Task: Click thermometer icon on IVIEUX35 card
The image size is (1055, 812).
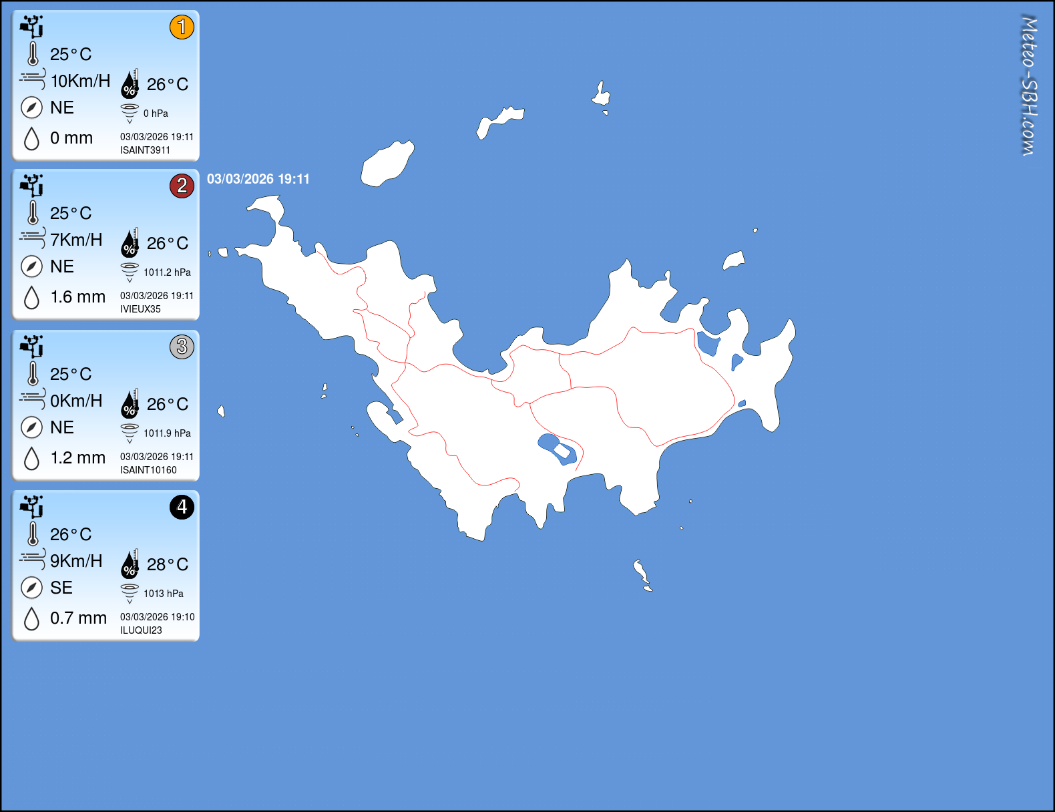Action: point(33,213)
